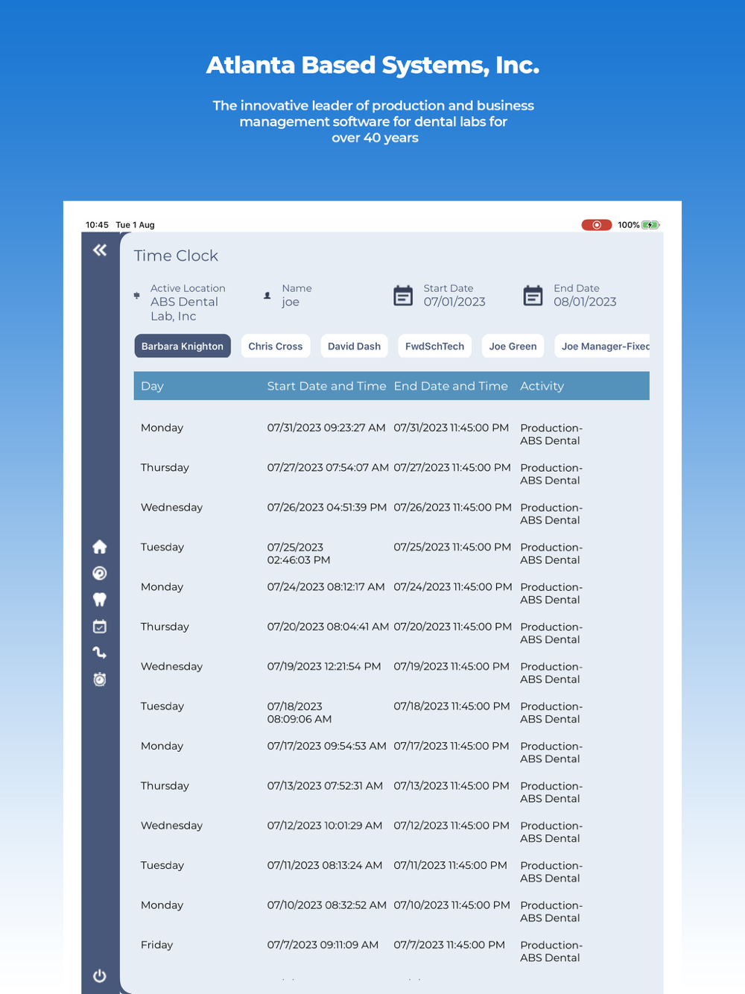Image resolution: width=745 pixels, height=994 pixels.
Task: Open the ABS Dental Lab, Inc location
Action: pos(184,309)
